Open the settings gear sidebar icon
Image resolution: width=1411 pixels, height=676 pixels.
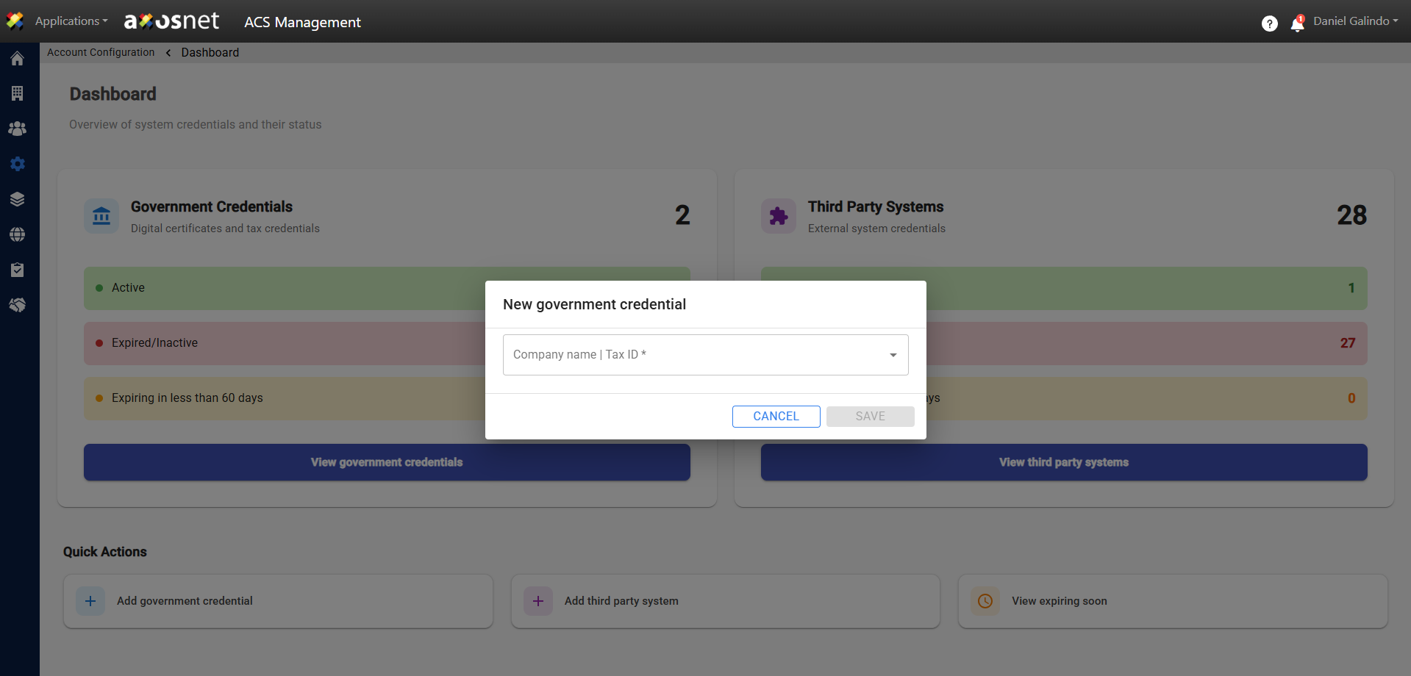(18, 164)
